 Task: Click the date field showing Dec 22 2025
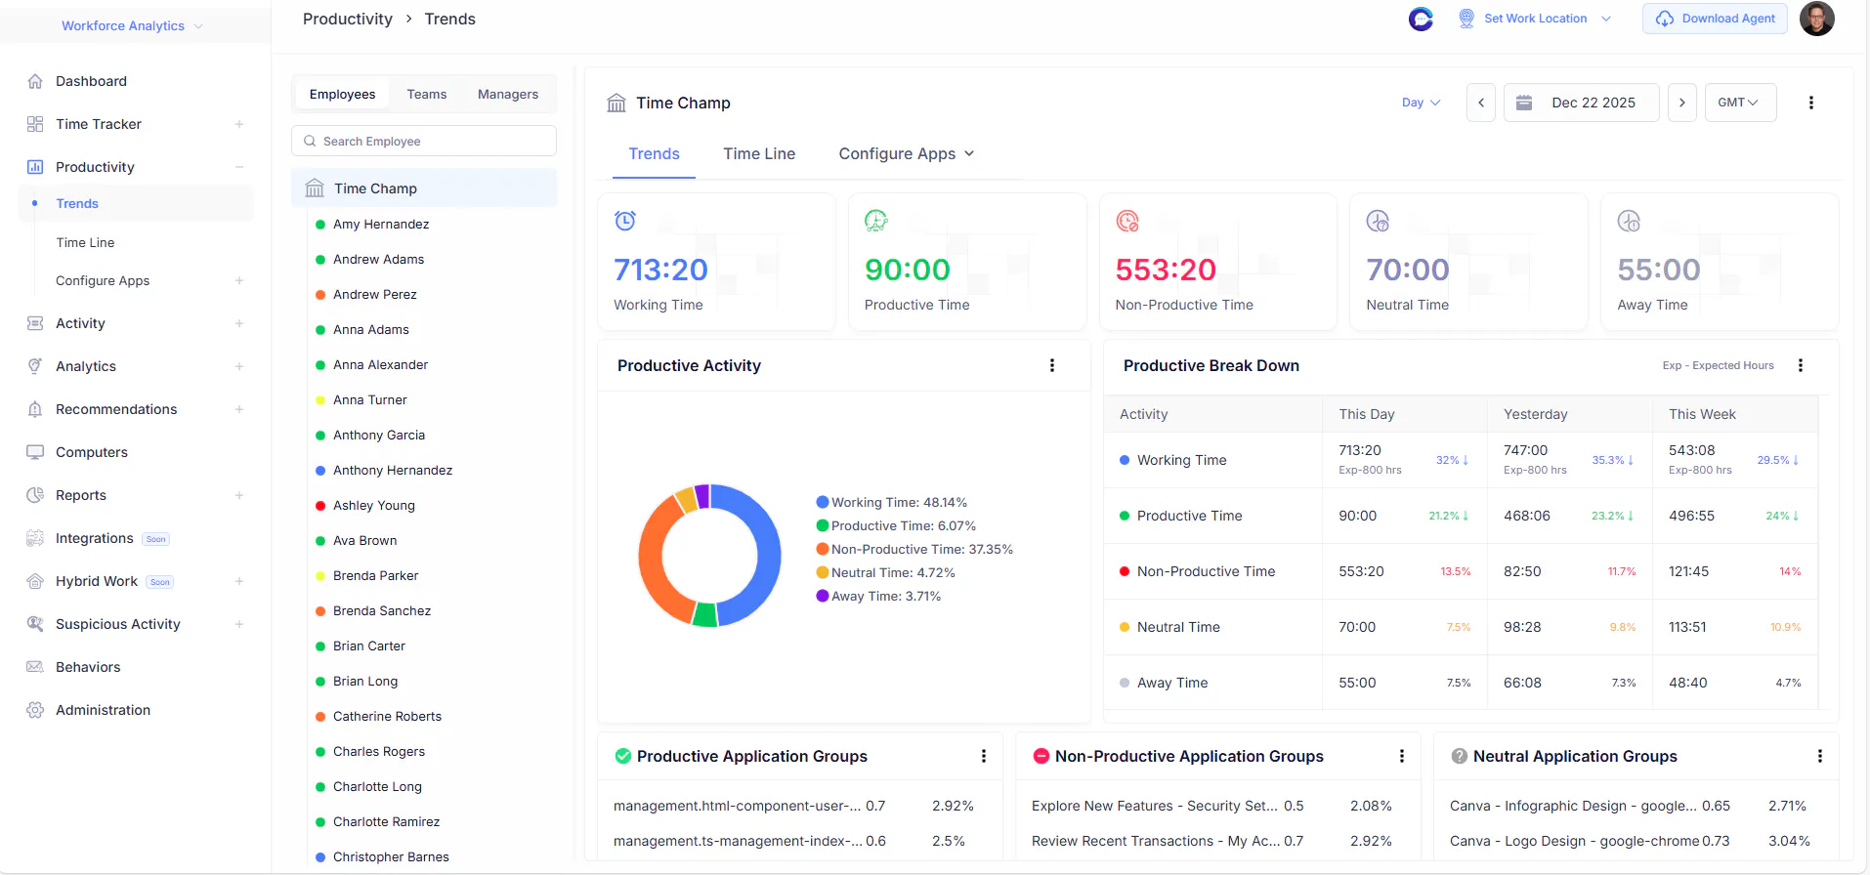click(x=1581, y=103)
